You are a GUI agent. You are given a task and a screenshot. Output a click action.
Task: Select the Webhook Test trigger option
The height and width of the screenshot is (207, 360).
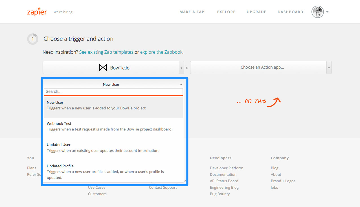coord(113,128)
